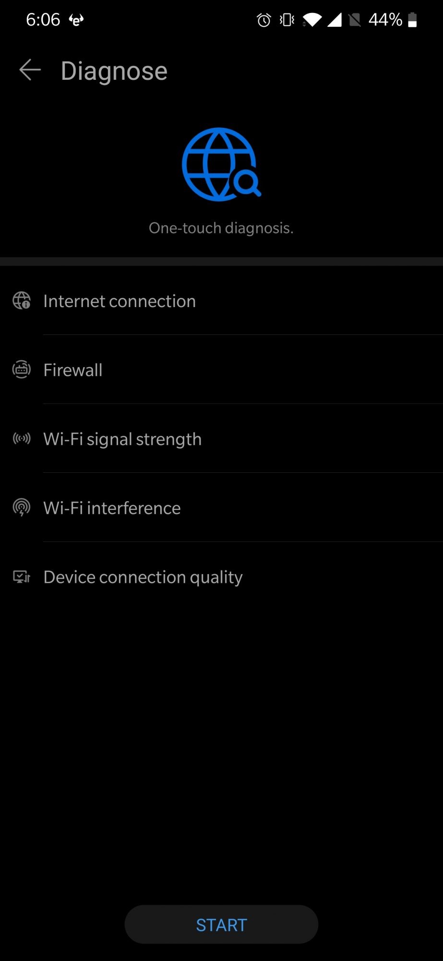Image resolution: width=443 pixels, height=961 pixels.
Task: Tap the One-touch diagnosis caption
Action: (x=221, y=228)
